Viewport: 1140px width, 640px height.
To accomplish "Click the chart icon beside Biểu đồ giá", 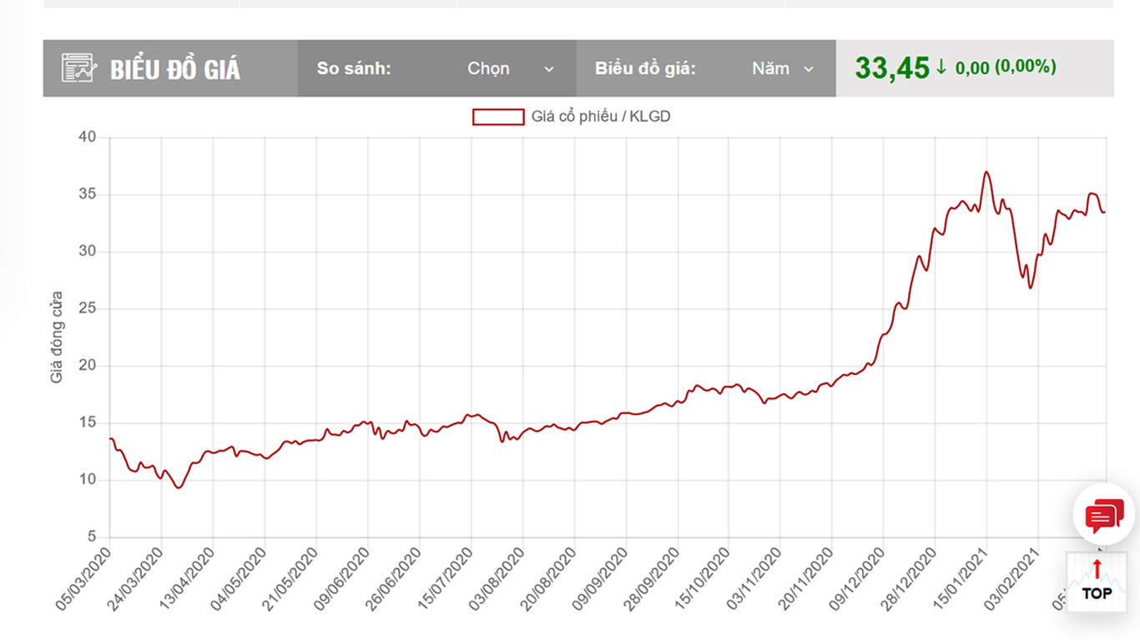I will click(79, 68).
